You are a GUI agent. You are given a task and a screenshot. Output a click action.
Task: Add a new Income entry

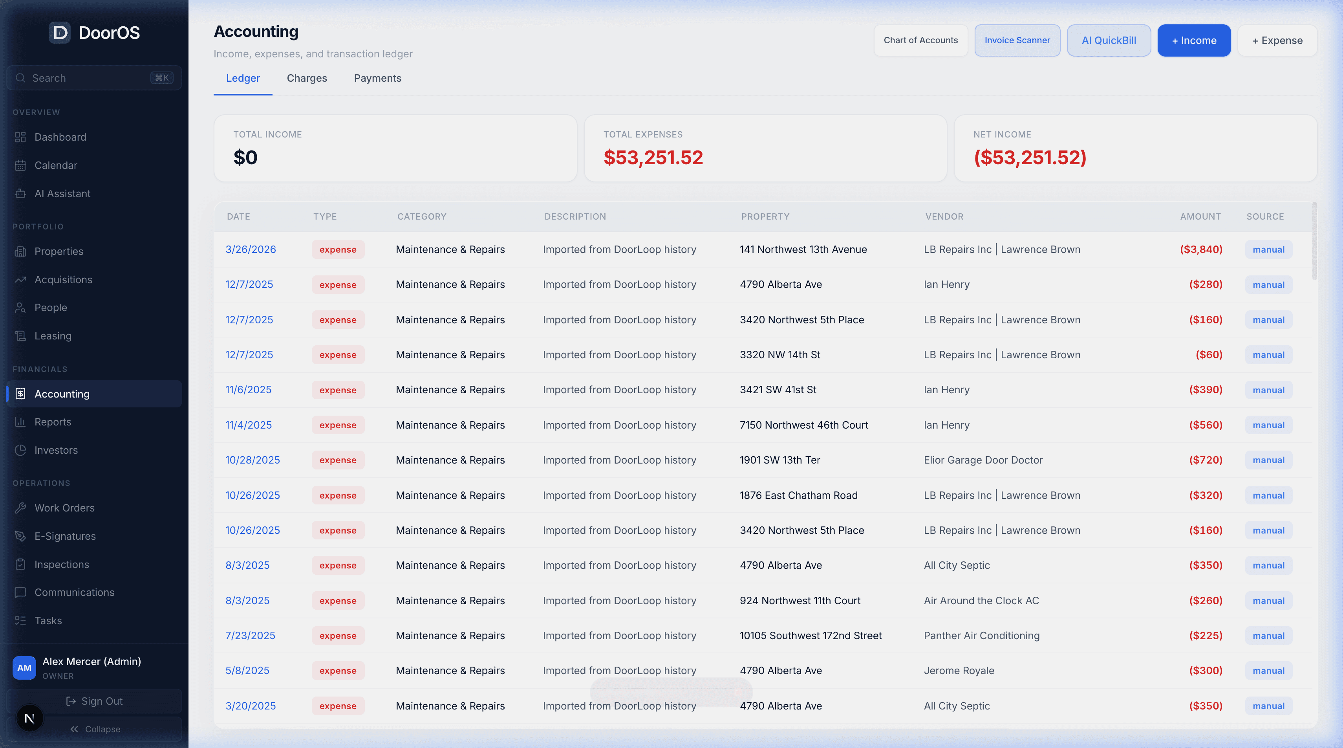[1194, 41]
